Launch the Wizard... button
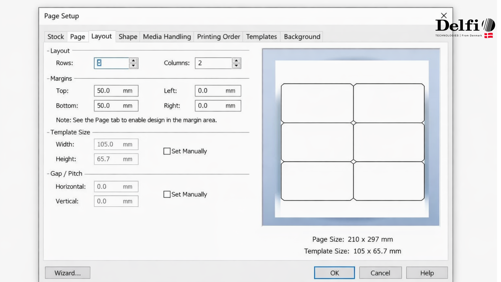The width and height of the screenshot is (501, 282). (x=68, y=273)
